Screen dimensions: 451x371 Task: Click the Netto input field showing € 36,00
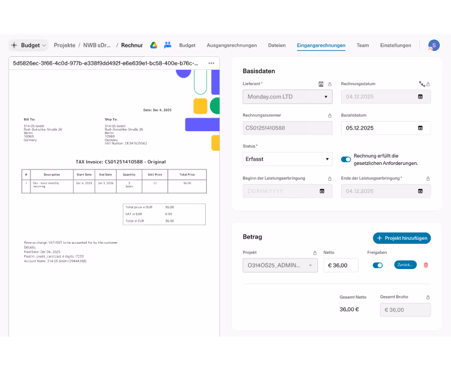pyautogui.click(x=341, y=265)
